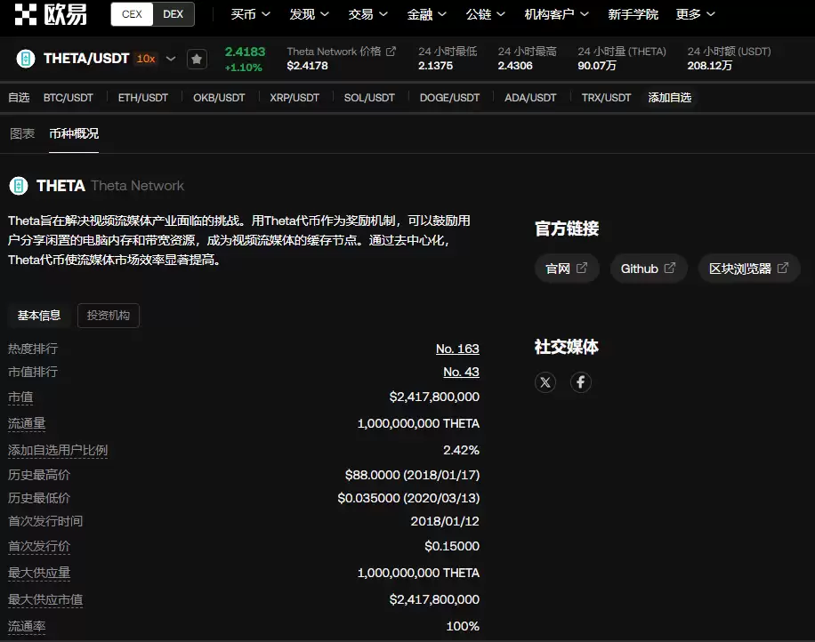The image size is (815, 642).
Task: Select the 基本信息 toggle tab
Action: click(x=39, y=316)
